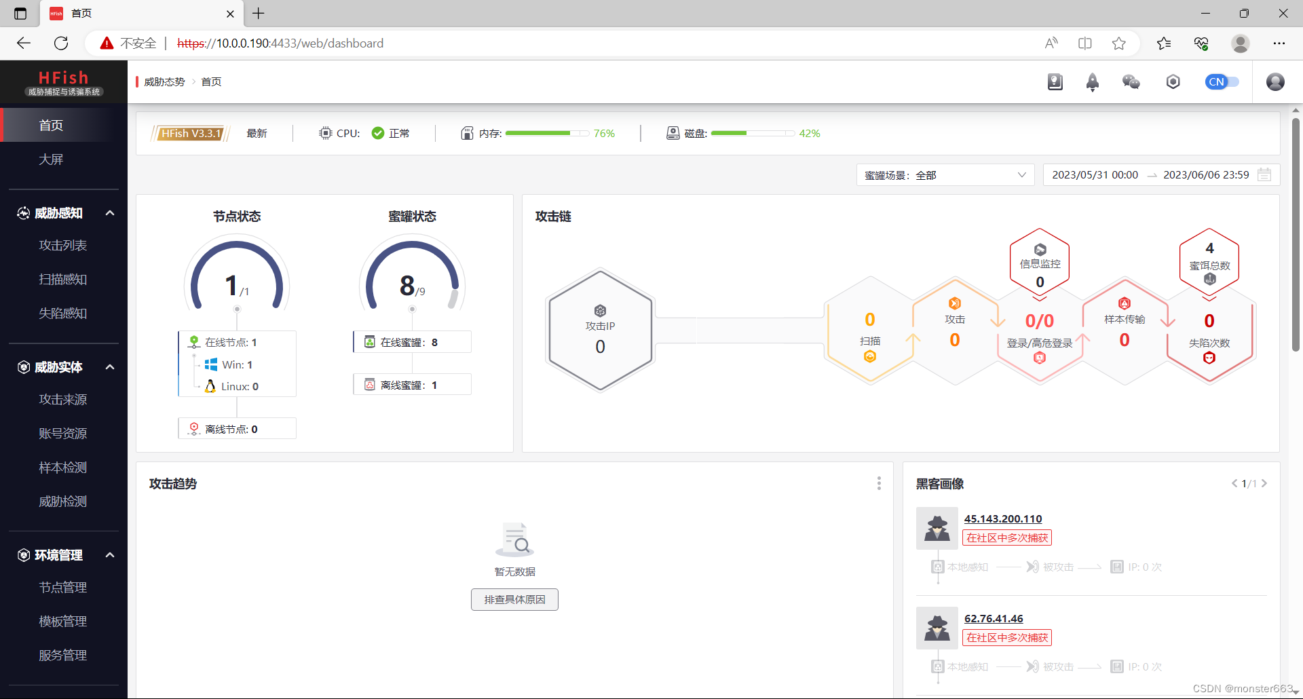
Task: Open attacker IP 62.76.41.46
Action: click(x=994, y=618)
